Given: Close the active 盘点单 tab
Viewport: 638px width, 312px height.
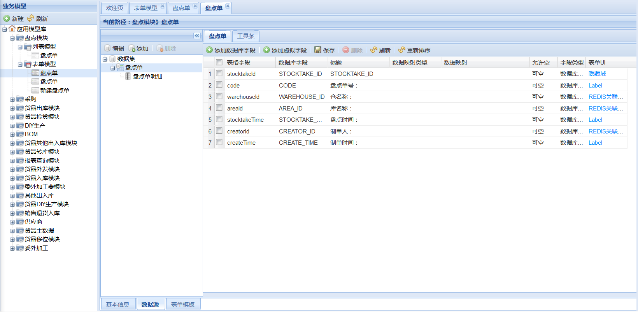Looking at the screenshot, I should (228, 6).
